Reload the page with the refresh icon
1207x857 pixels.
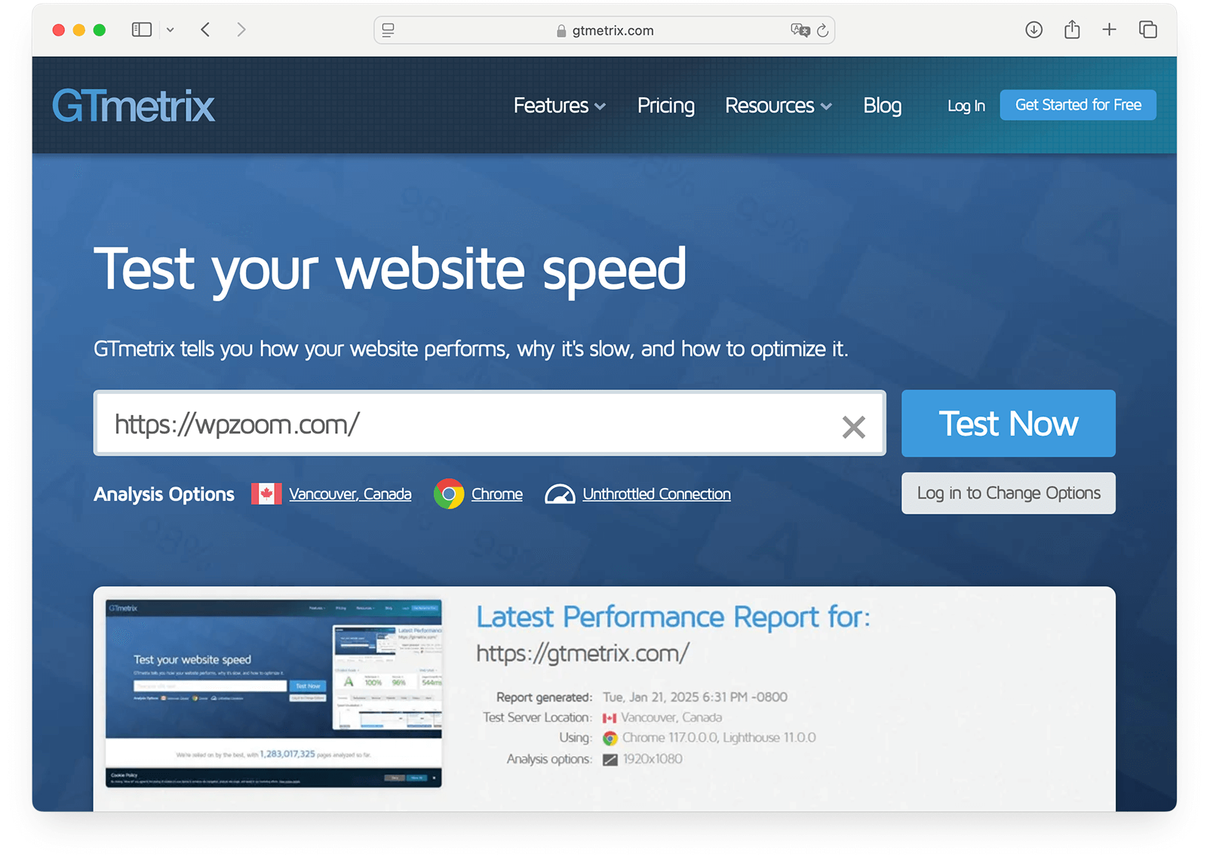coord(823,30)
